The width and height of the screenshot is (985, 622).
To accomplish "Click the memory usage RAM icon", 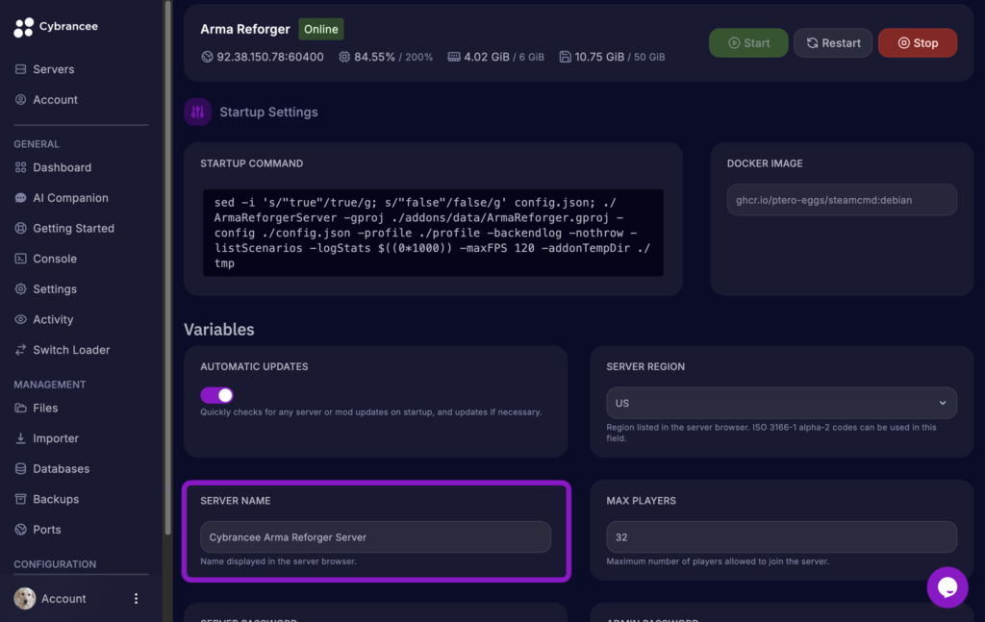I will (x=454, y=57).
